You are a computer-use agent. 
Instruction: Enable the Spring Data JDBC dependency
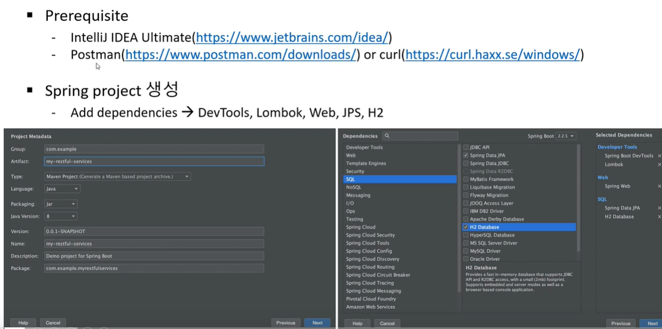tap(466, 163)
